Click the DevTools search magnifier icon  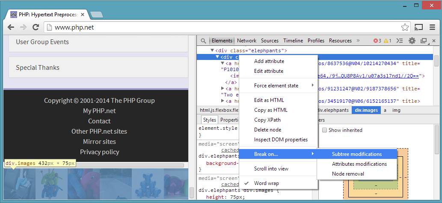click(203, 41)
